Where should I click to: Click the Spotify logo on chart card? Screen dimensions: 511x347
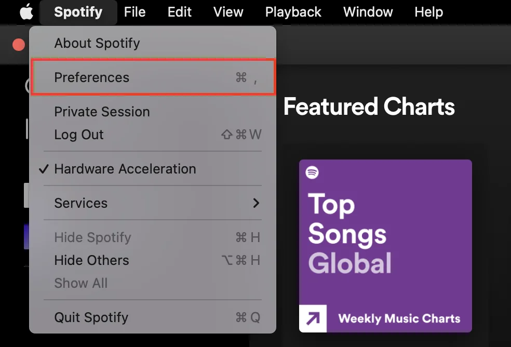(312, 172)
